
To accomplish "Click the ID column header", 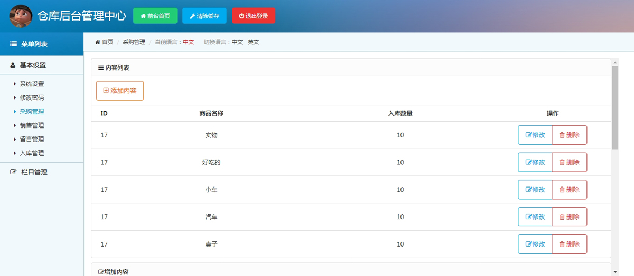I will pos(104,113).
